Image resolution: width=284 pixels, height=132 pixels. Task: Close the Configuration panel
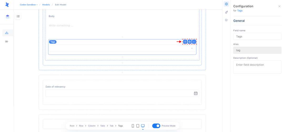pyautogui.click(x=279, y=6)
